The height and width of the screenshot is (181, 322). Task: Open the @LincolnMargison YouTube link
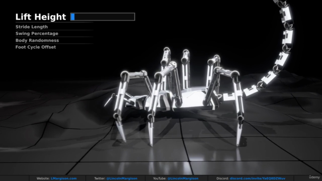[183, 178]
